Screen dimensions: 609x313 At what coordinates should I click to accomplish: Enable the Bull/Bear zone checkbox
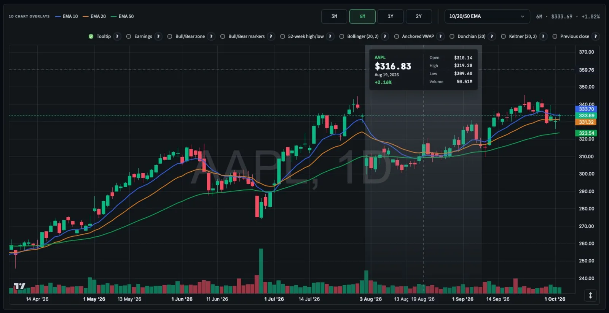pyautogui.click(x=170, y=36)
